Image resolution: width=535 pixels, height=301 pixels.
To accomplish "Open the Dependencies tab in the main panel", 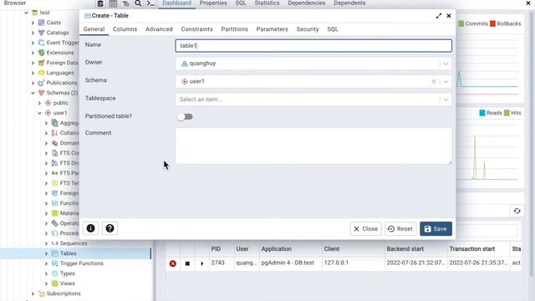I will pyautogui.click(x=307, y=3).
